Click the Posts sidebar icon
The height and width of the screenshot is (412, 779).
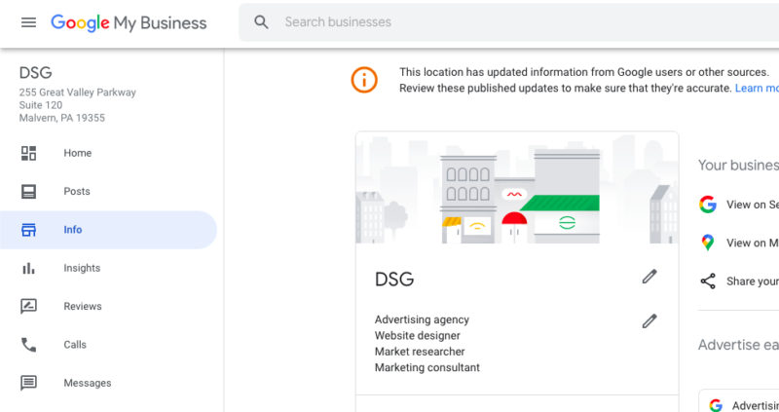28,191
